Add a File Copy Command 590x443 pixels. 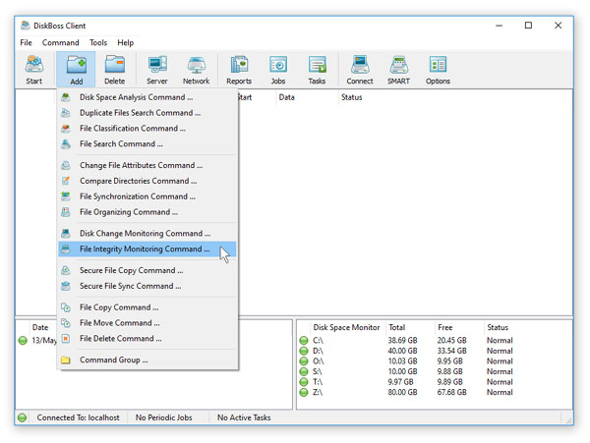click(x=147, y=307)
